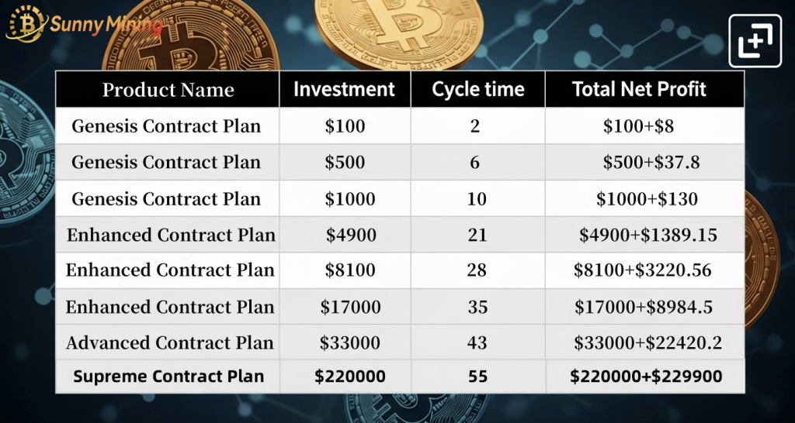Click the $100 Genesis Contract Plan name
Viewport: 795px width, 423px height.
coord(166,126)
